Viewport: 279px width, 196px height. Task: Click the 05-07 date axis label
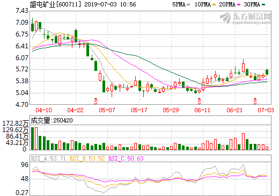pyautogui.click(x=107, y=110)
